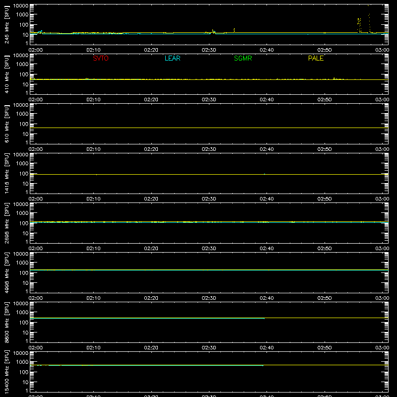
Task: Select the '1415 MHz [SFU]' axis label
Action: point(6,174)
